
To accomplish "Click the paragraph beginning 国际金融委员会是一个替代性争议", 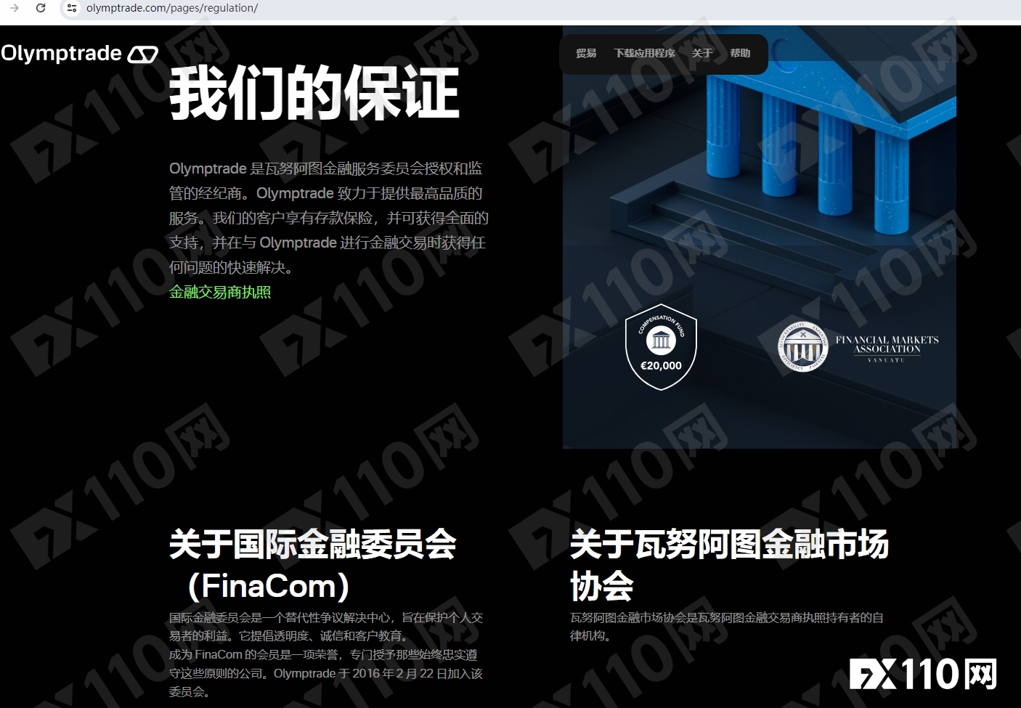I will [x=326, y=627].
